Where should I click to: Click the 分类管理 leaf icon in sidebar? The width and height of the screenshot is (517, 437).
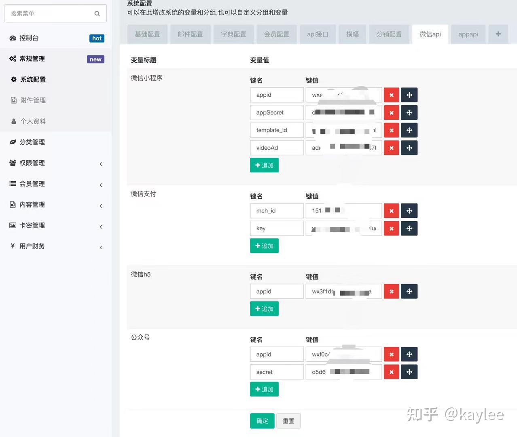[x=13, y=142]
